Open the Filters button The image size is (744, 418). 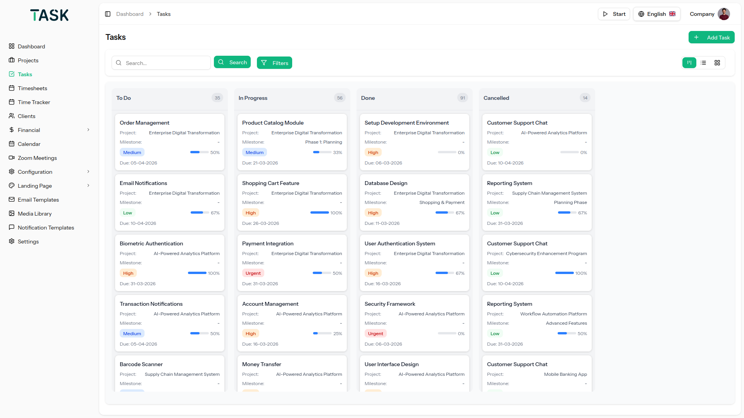tap(274, 63)
